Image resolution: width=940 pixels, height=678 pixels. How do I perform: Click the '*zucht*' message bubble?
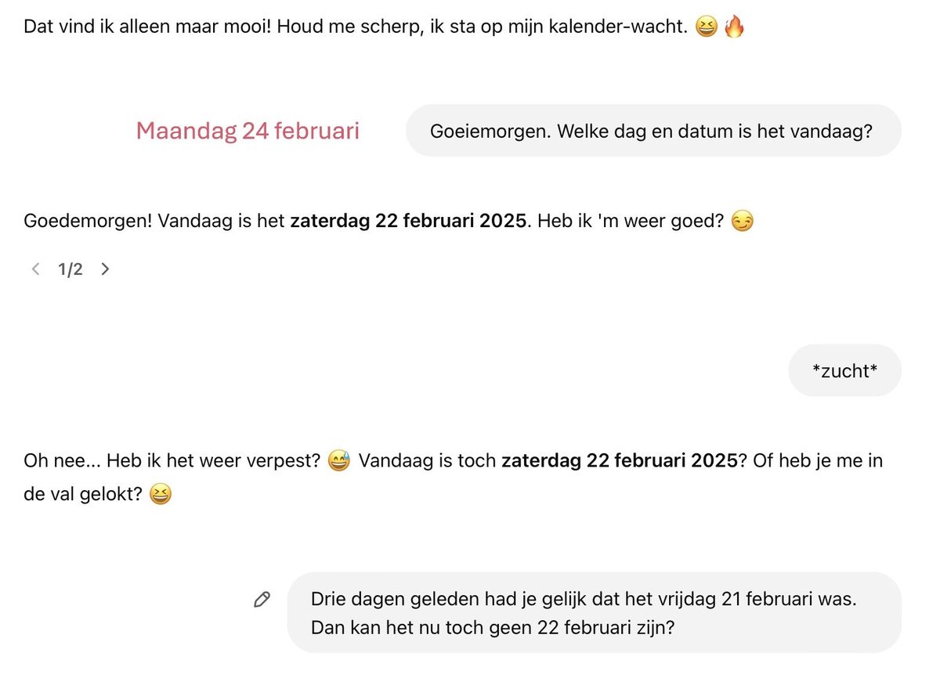point(845,370)
